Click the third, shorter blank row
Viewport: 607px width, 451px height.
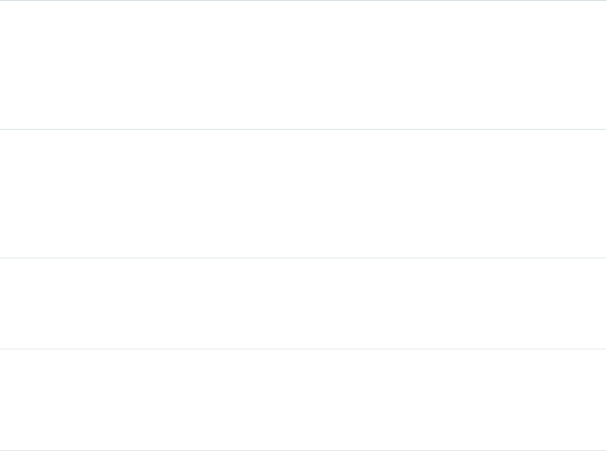[x=303, y=303]
